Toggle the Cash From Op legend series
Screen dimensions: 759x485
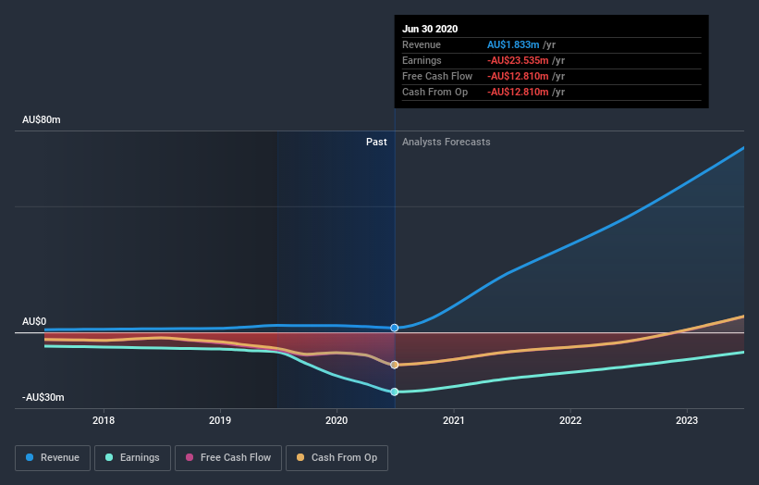[337, 458]
